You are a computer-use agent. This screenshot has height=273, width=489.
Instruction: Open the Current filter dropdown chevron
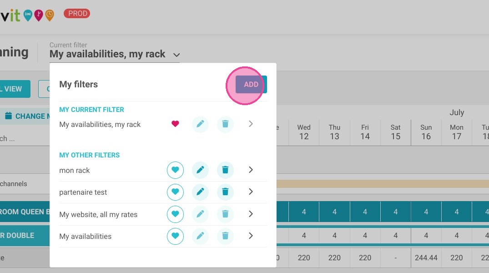click(176, 55)
